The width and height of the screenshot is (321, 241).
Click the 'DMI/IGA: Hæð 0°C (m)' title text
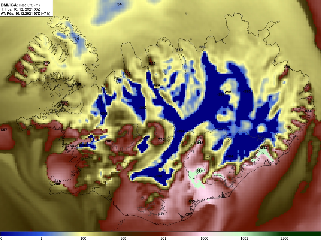(x=20, y=5)
